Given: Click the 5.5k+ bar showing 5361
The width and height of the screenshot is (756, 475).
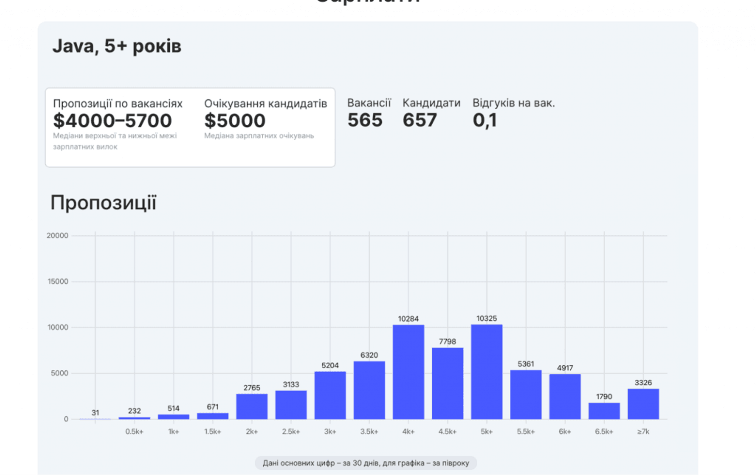Looking at the screenshot, I should 526,394.
